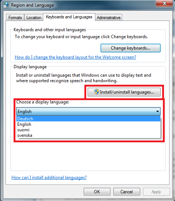Open the Location tab
Screen dimensions: 175x201
point(34,18)
